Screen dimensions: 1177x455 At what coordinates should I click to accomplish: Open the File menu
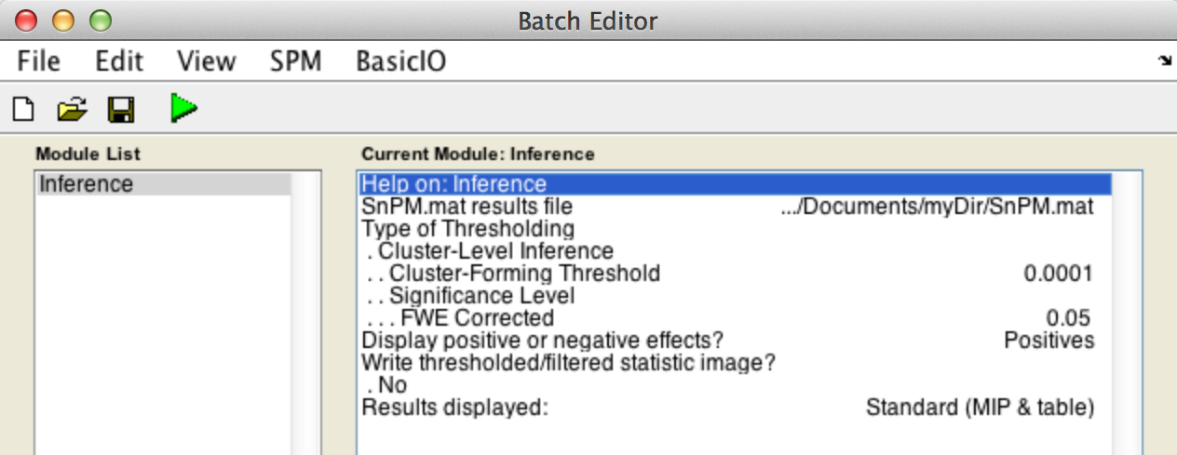[x=39, y=61]
